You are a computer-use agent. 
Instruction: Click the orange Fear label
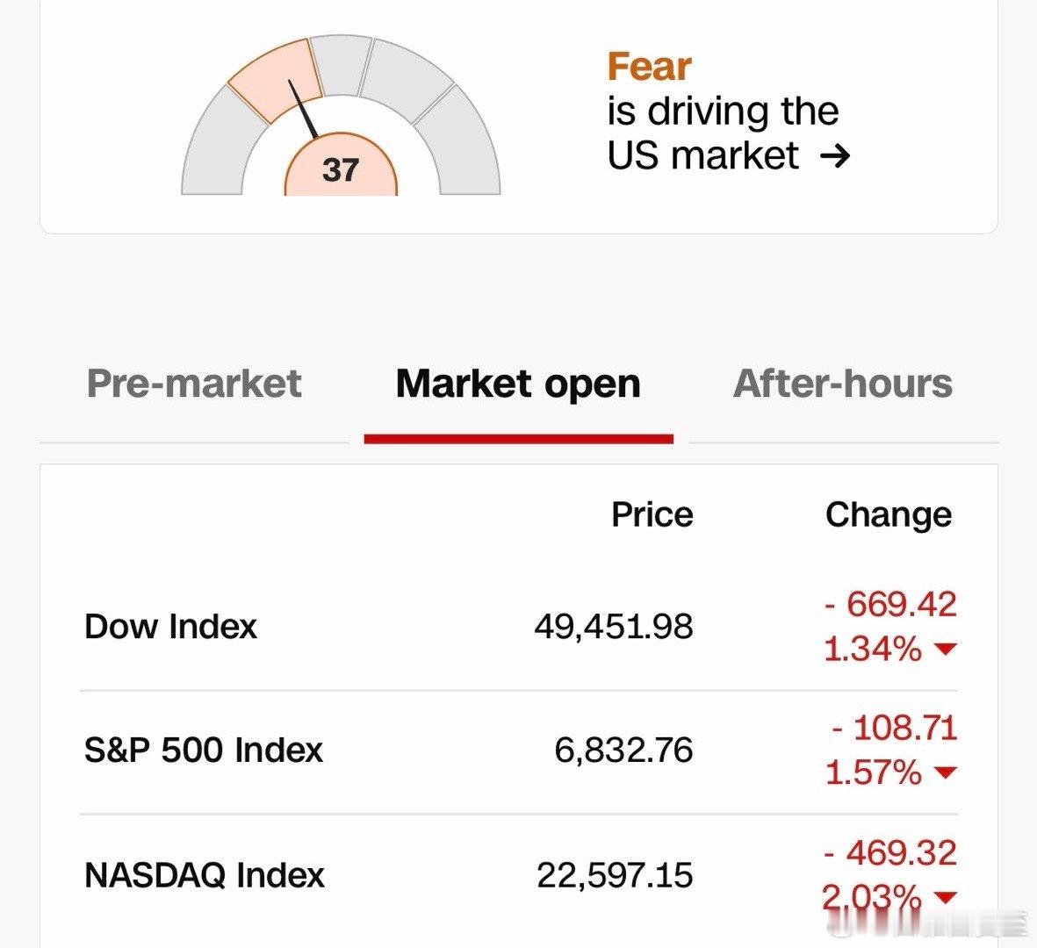click(649, 66)
